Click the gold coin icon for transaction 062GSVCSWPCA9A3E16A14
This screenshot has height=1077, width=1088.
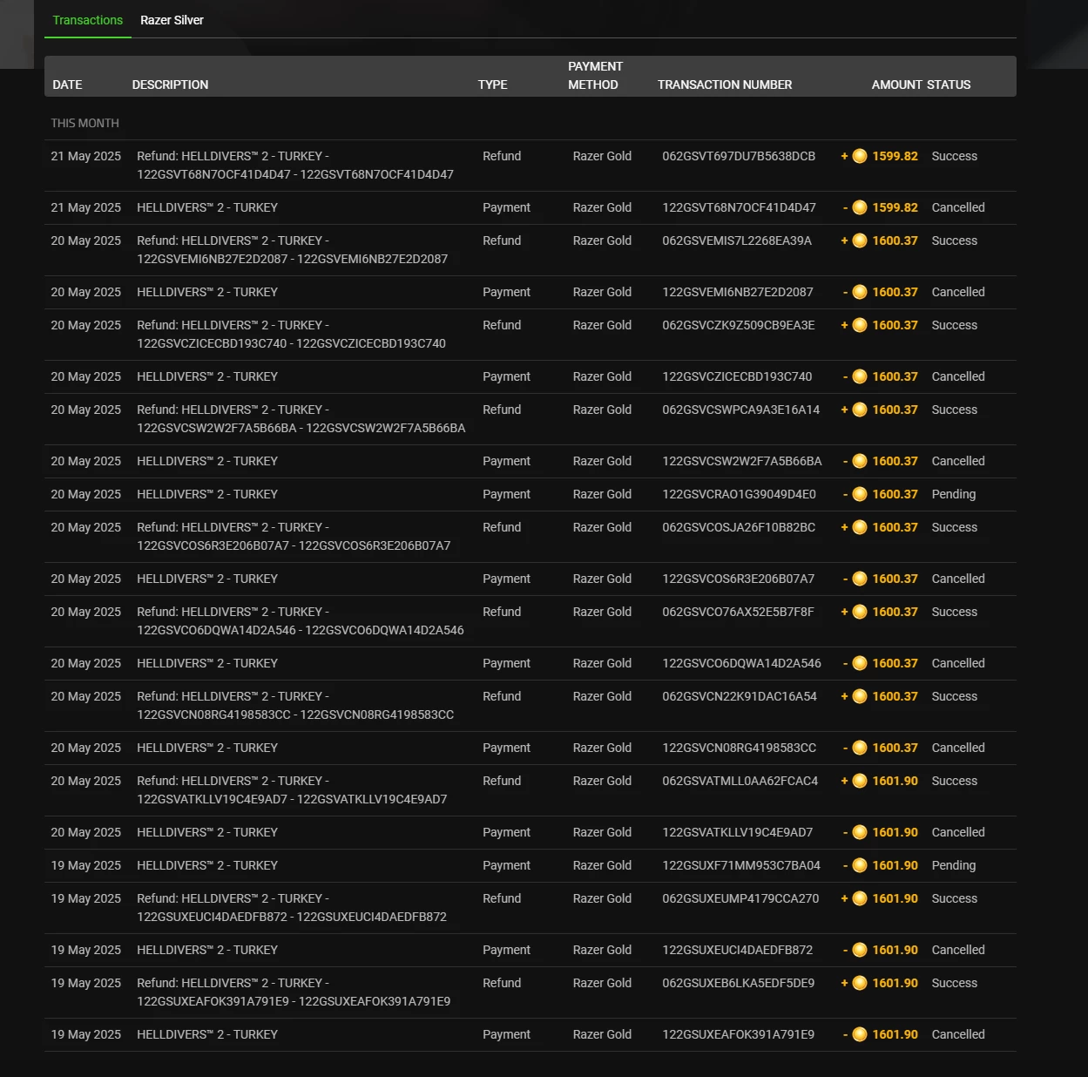coord(860,410)
